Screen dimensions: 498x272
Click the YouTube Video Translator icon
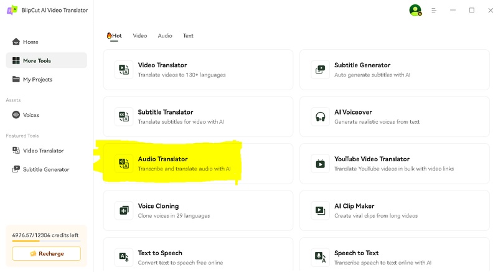point(320,164)
